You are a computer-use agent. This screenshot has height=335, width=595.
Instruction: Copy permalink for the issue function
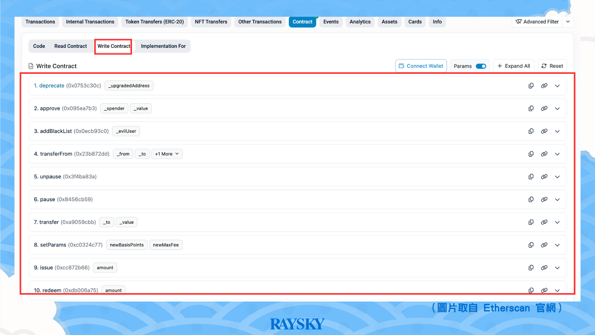(x=544, y=268)
